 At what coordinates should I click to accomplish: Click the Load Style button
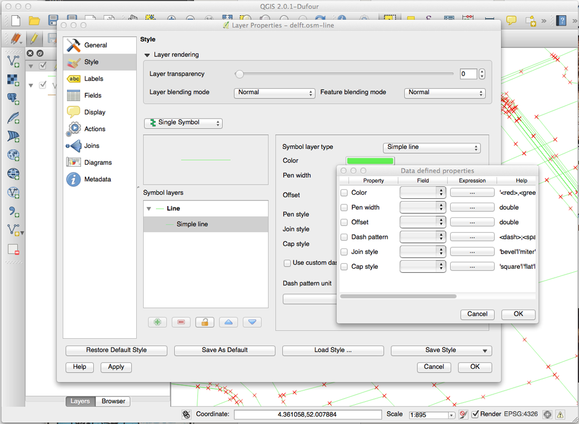[x=333, y=350]
